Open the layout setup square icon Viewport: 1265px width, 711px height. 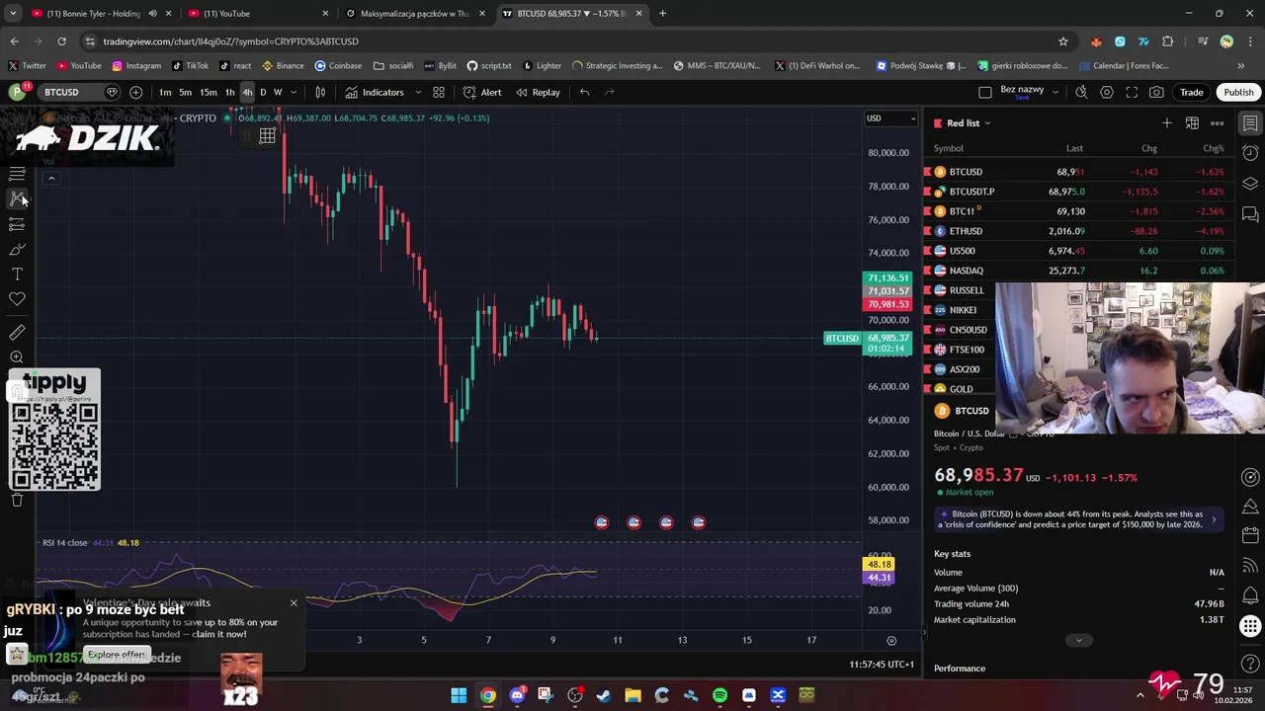click(x=985, y=92)
